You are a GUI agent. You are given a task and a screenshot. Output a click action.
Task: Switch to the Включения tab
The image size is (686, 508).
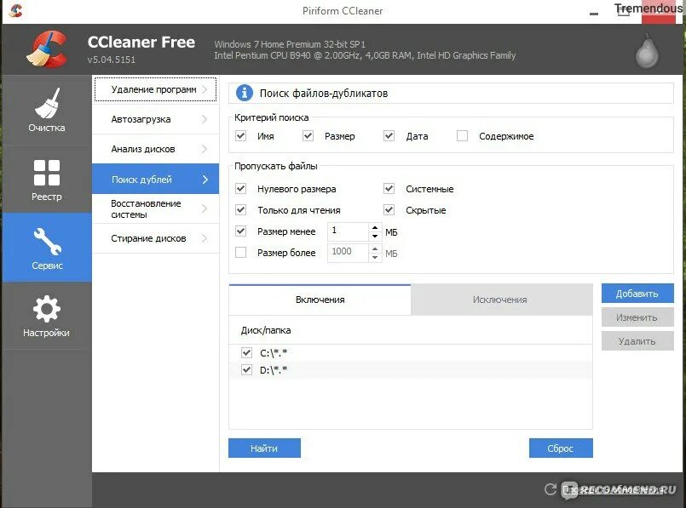[x=320, y=300]
